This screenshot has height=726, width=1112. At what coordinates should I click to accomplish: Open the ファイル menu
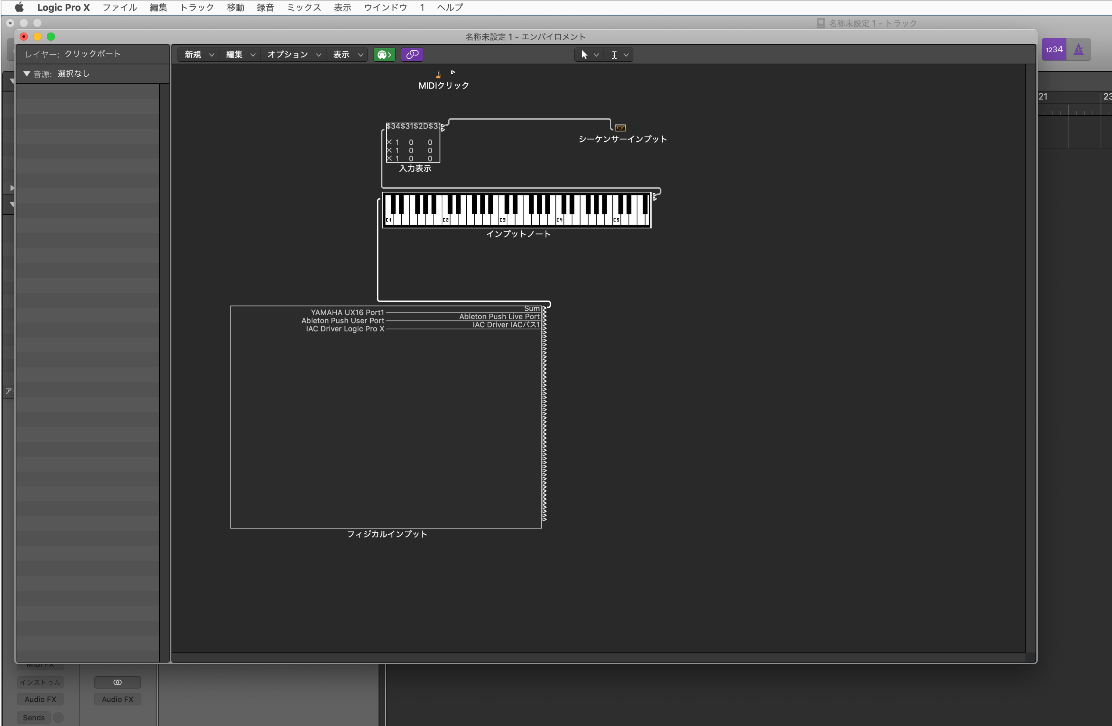pos(120,7)
